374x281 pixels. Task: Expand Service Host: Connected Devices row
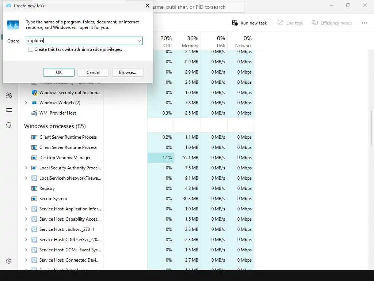point(26,260)
